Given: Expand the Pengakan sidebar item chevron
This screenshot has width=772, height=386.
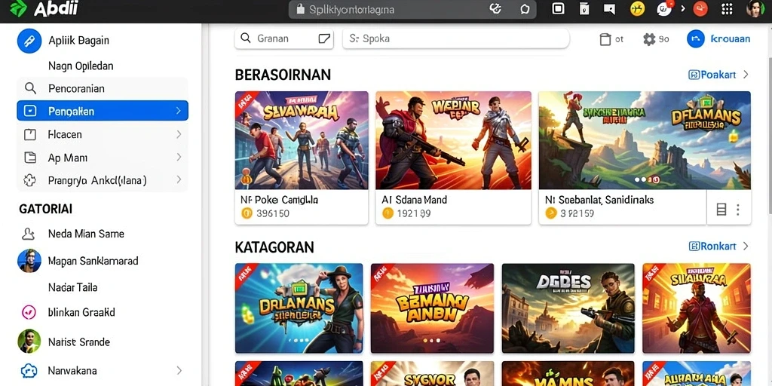Looking at the screenshot, I should coord(178,112).
